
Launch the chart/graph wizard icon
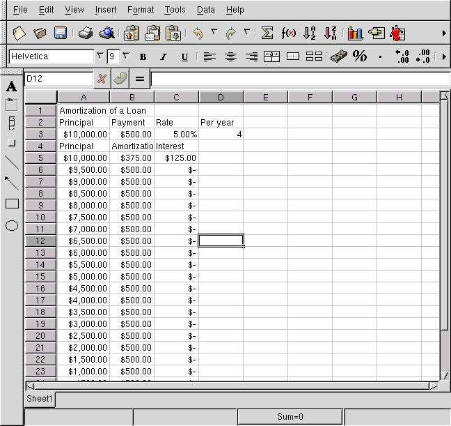(x=356, y=33)
